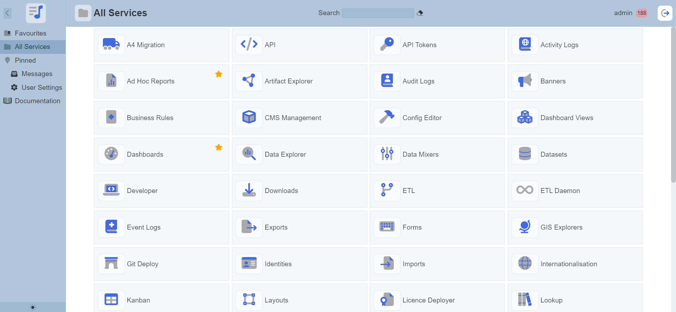Expand the Pinned section in sidebar

point(25,60)
